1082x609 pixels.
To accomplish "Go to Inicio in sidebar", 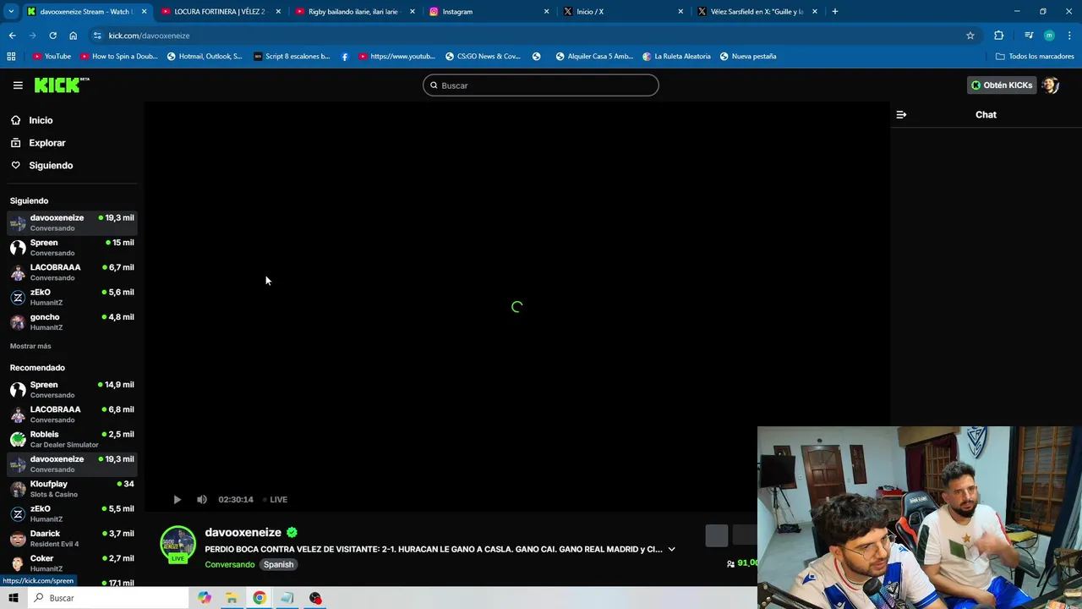I will (x=41, y=120).
